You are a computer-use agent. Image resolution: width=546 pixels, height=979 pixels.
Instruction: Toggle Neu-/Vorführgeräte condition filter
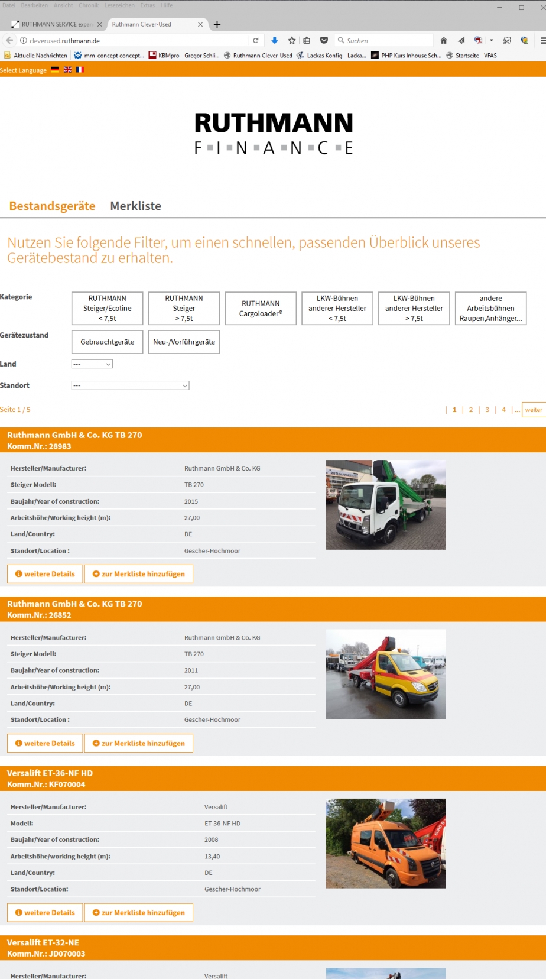(184, 342)
